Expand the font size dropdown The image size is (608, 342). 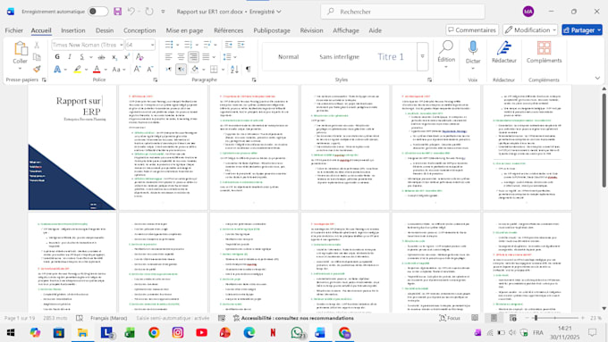point(152,45)
